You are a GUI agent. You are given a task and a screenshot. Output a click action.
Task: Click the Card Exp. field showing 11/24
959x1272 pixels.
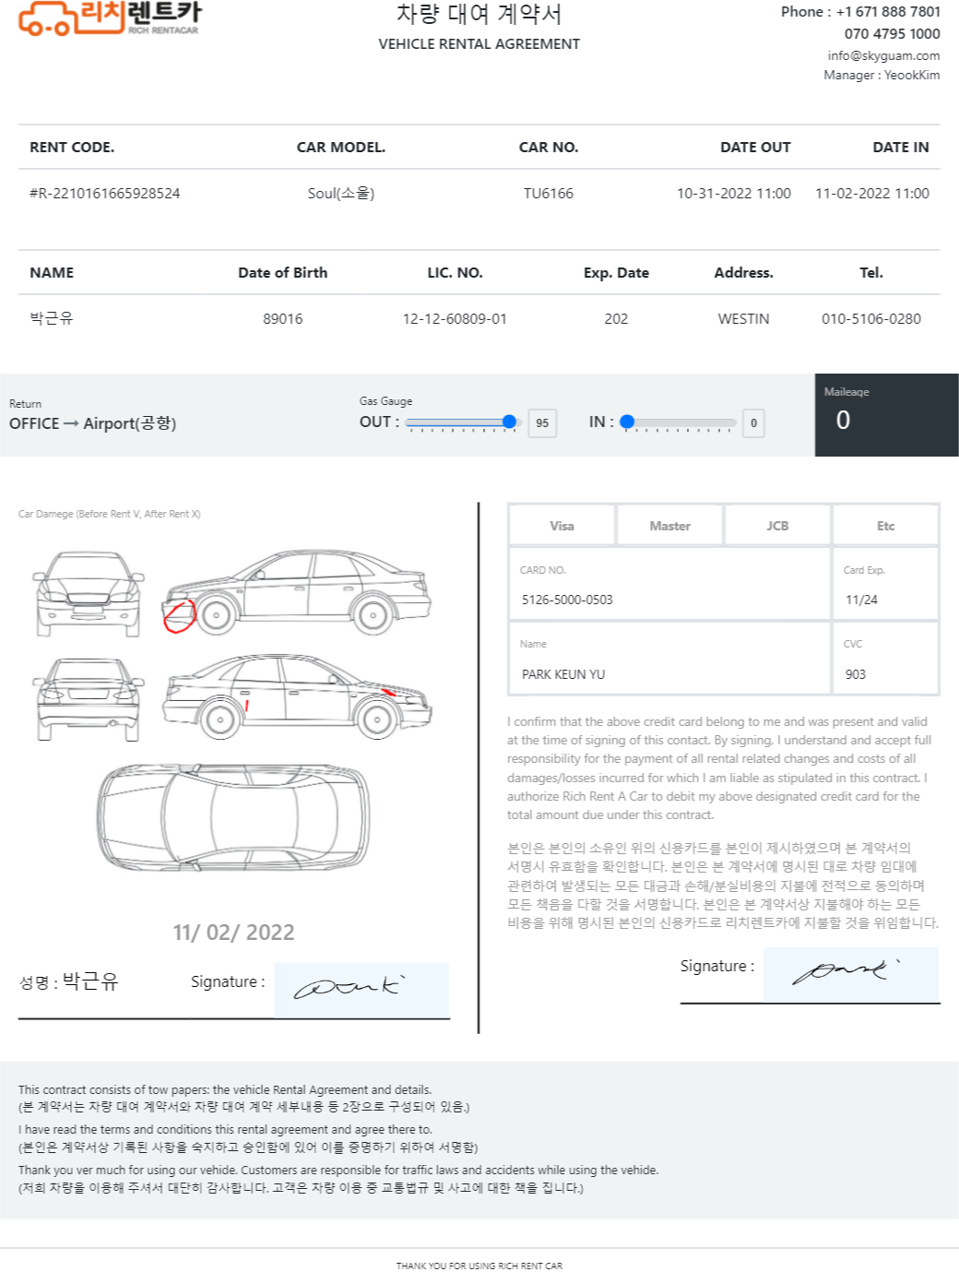click(885, 584)
